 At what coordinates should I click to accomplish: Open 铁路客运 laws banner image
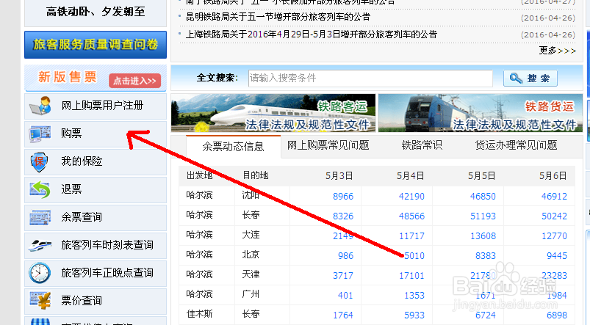coord(273,113)
